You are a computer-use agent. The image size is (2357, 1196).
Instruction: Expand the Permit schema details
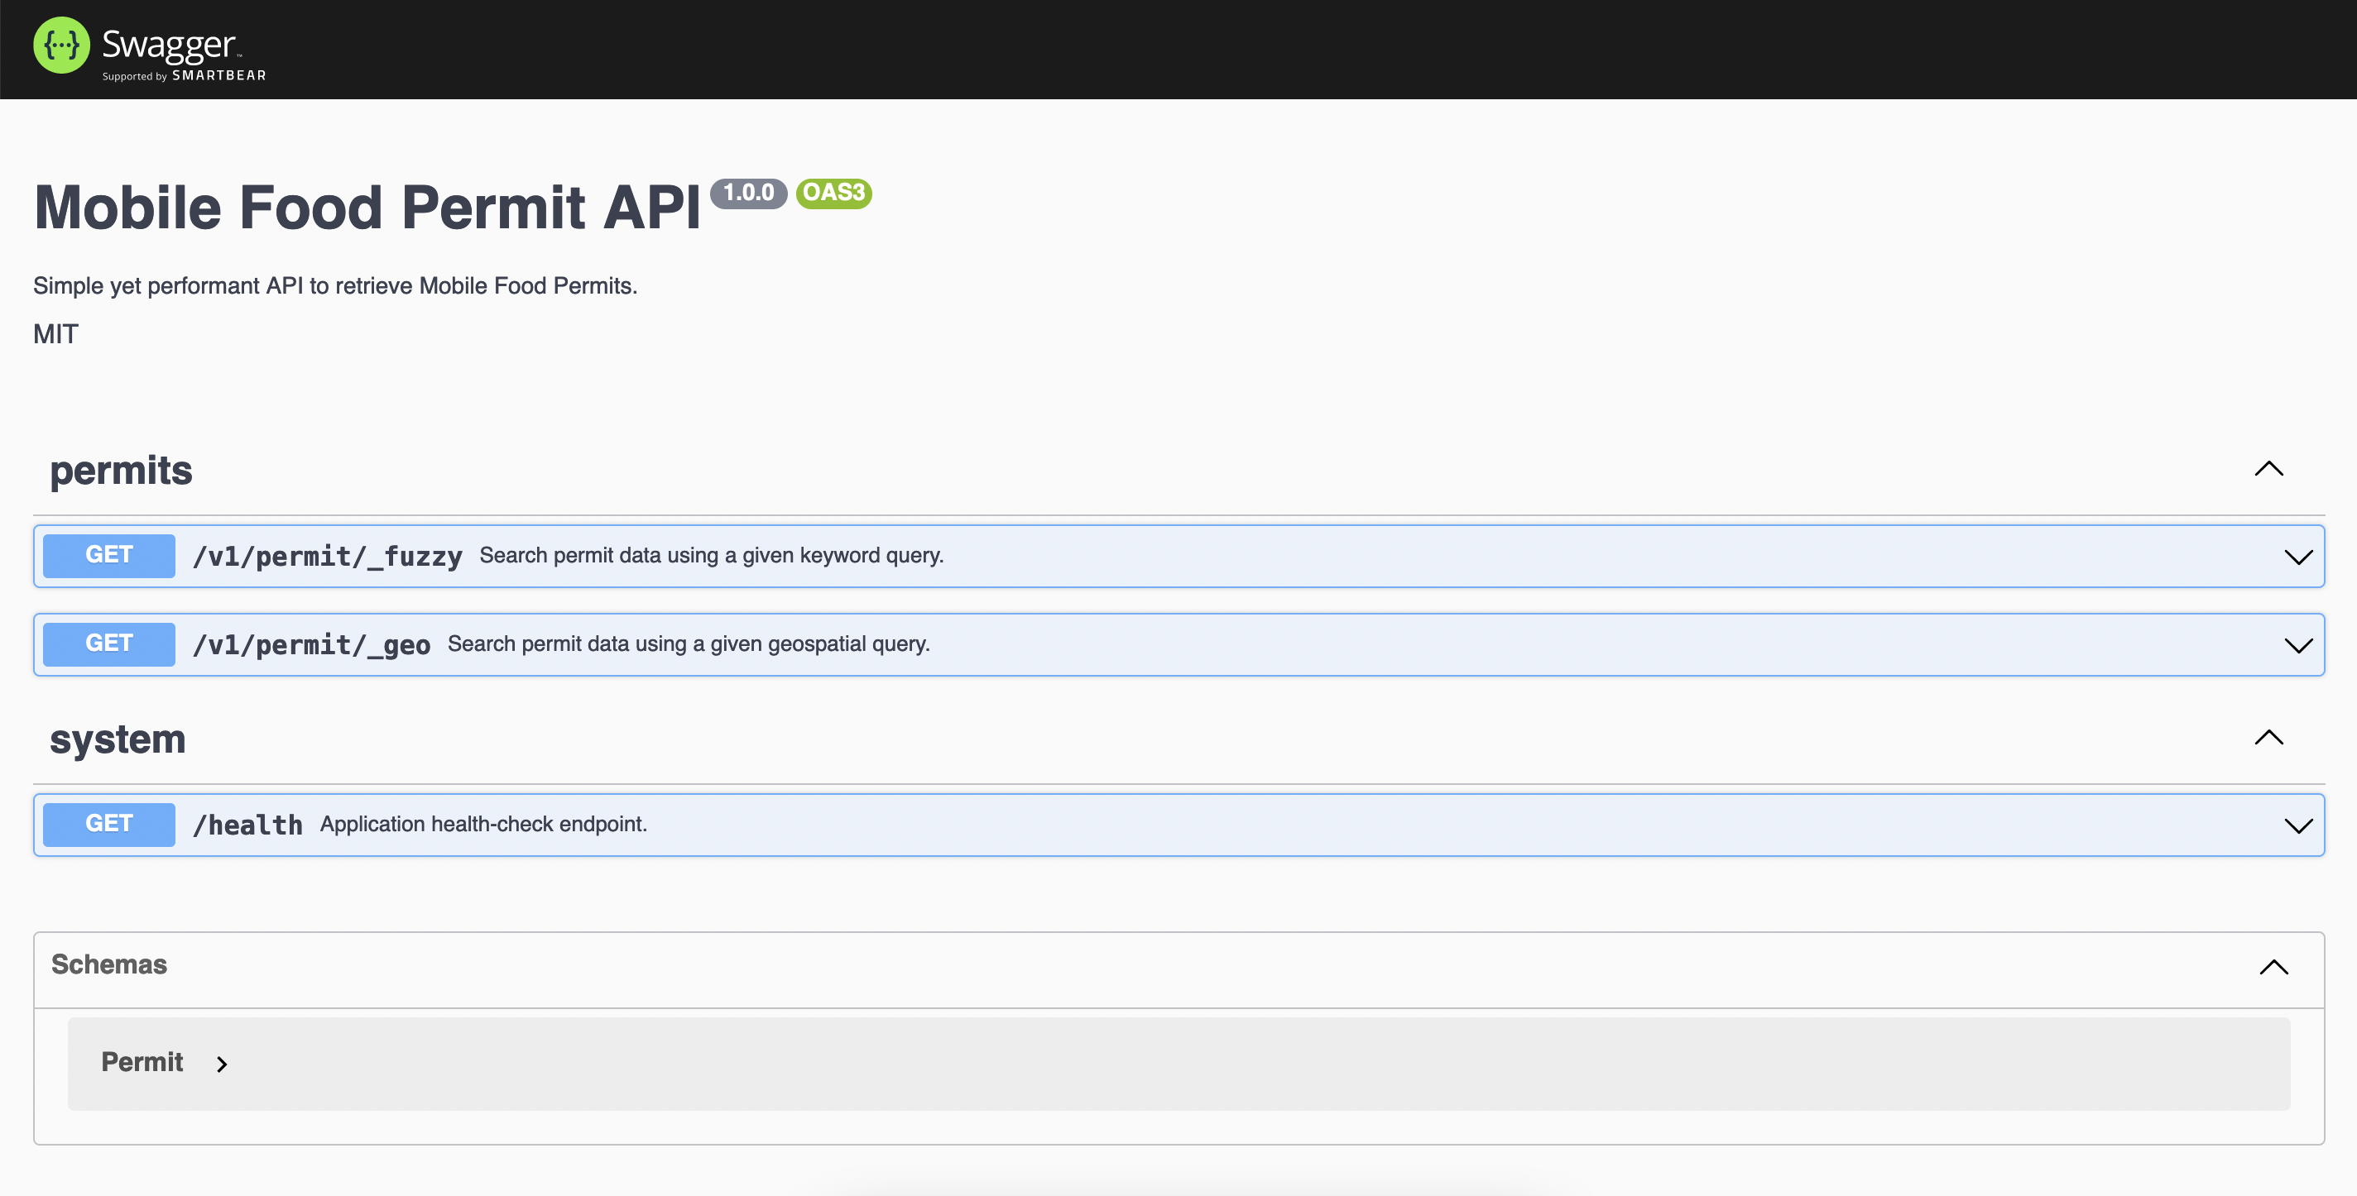pos(222,1064)
